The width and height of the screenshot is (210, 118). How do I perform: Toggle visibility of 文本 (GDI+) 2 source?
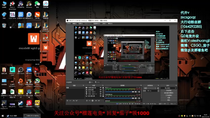tap(101, 94)
